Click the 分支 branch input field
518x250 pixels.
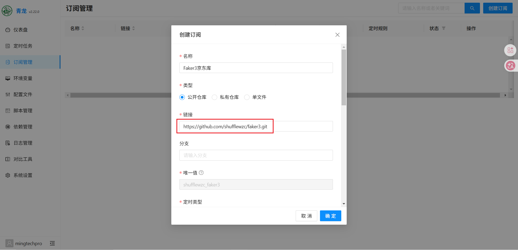tap(256, 155)
